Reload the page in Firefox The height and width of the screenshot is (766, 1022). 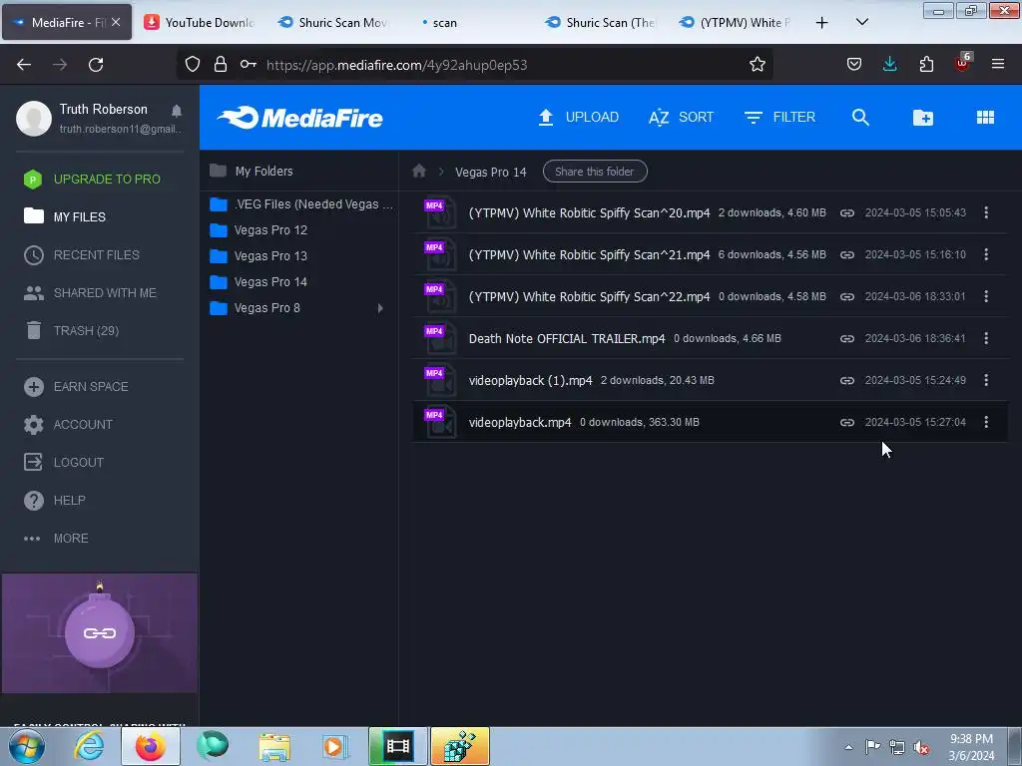click(x=96, y=65)
